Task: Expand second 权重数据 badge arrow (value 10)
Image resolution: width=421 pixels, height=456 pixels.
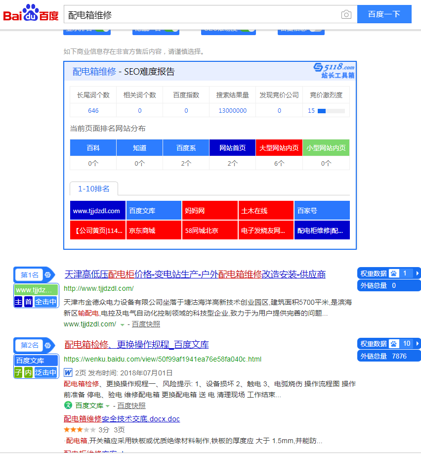Action: tap(417, 344)
